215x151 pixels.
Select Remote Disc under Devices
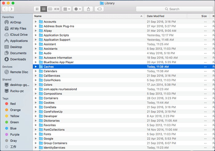(19, 72)
